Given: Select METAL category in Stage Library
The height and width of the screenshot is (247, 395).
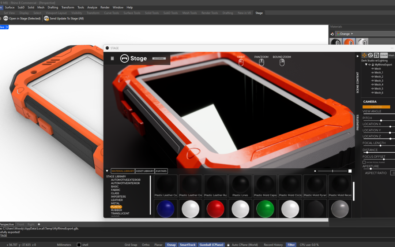Looking at the screenshot, I should point(115,203).
